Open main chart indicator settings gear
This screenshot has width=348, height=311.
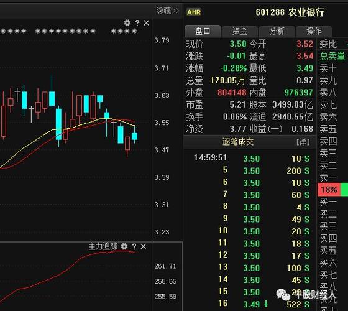127,22
